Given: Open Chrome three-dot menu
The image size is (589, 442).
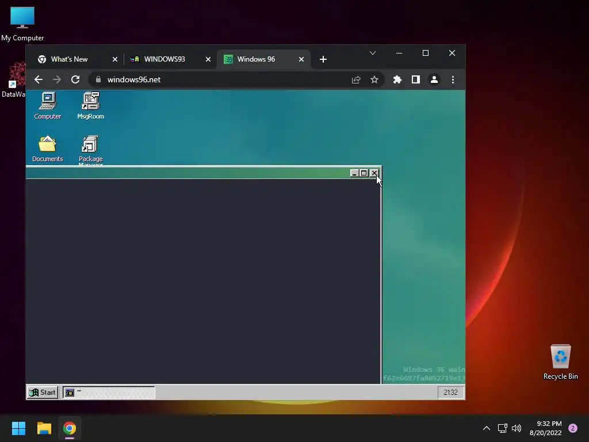Looking at the screenshot, I should (x=453, y=79).
